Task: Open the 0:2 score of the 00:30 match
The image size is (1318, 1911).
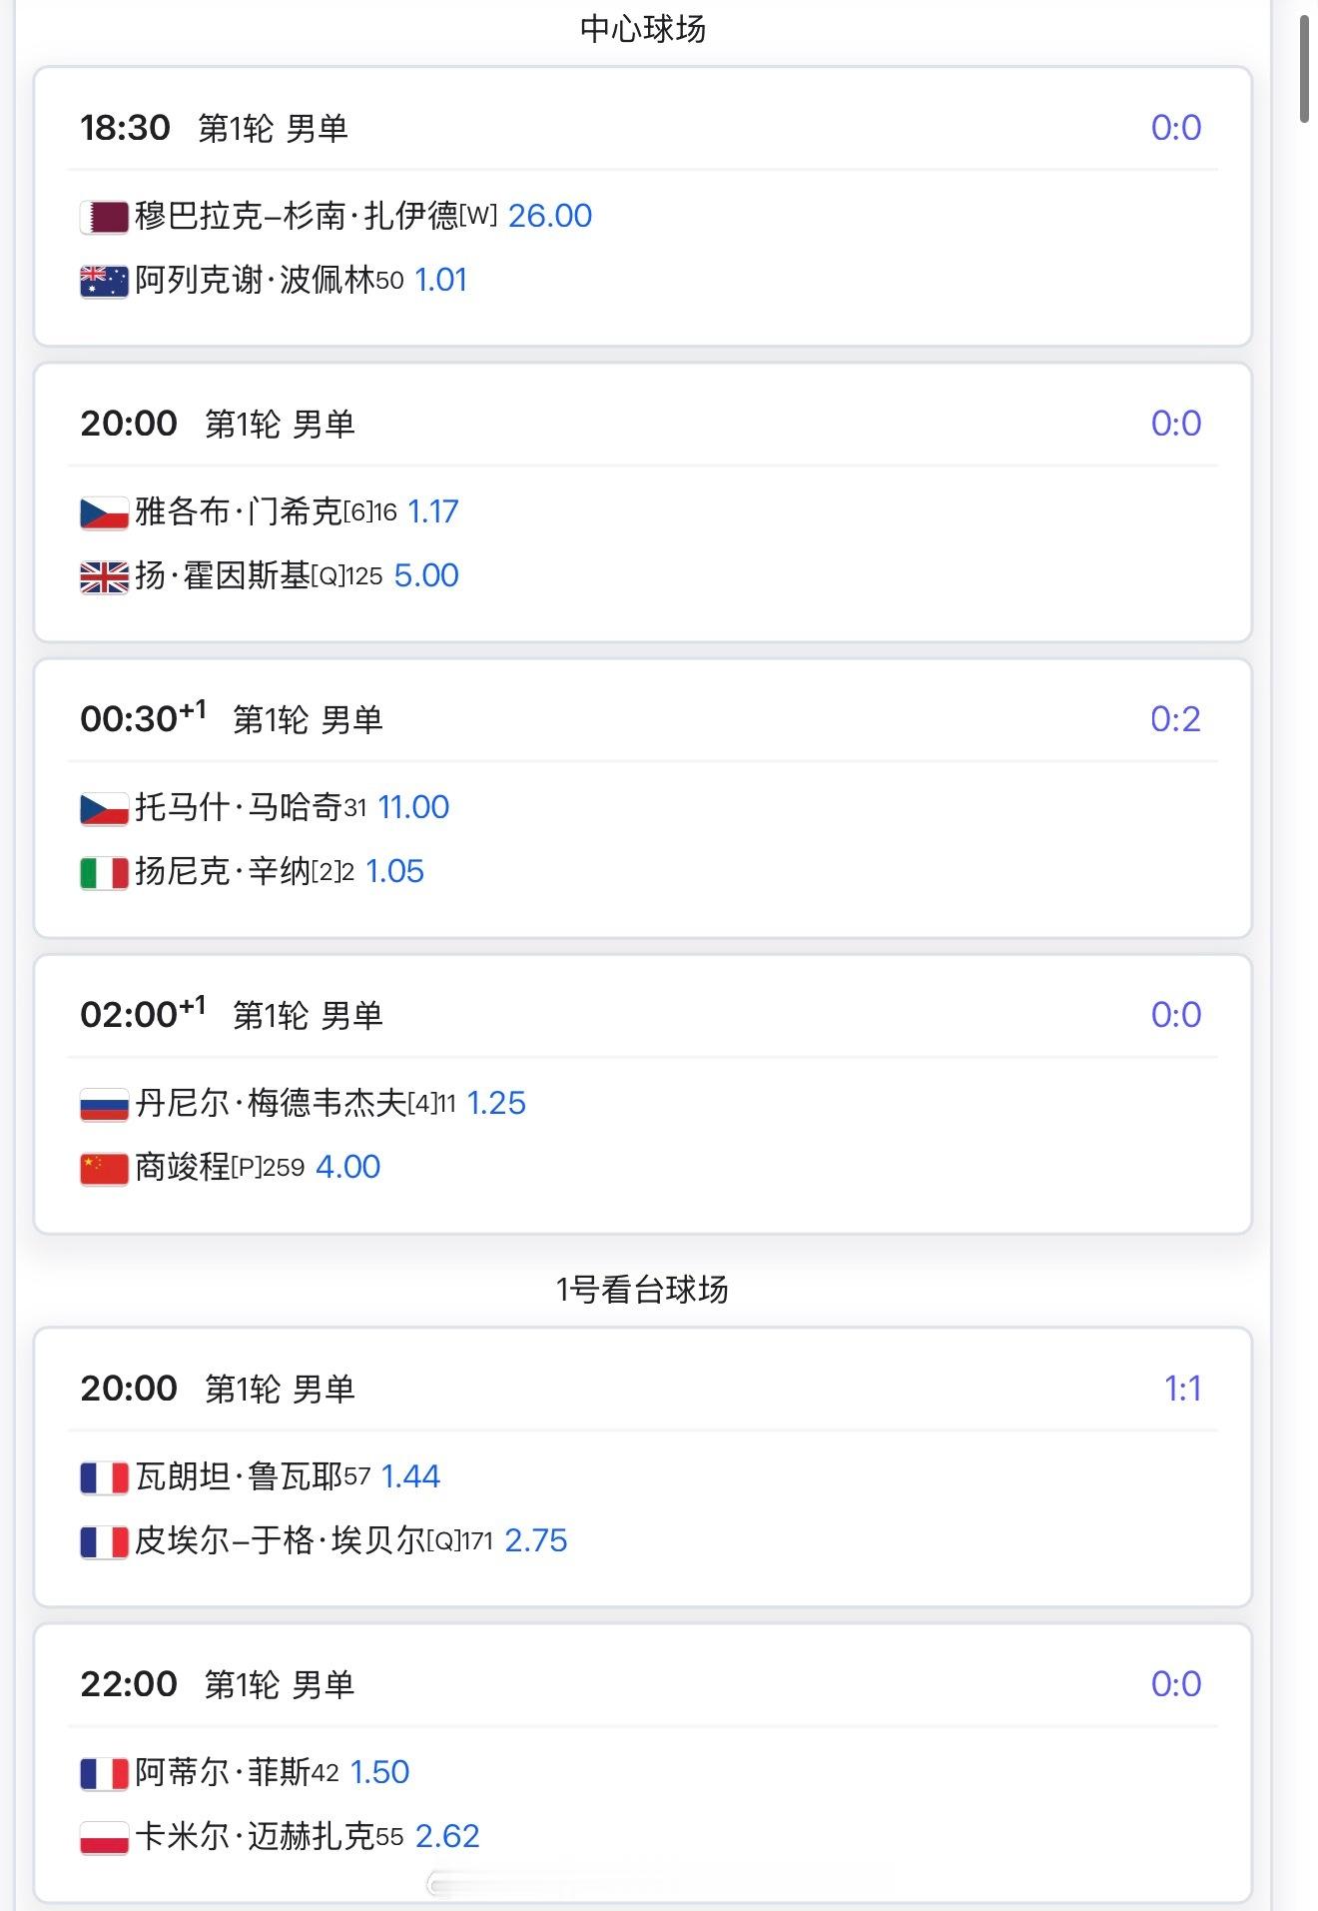Action: [1174, 719]
